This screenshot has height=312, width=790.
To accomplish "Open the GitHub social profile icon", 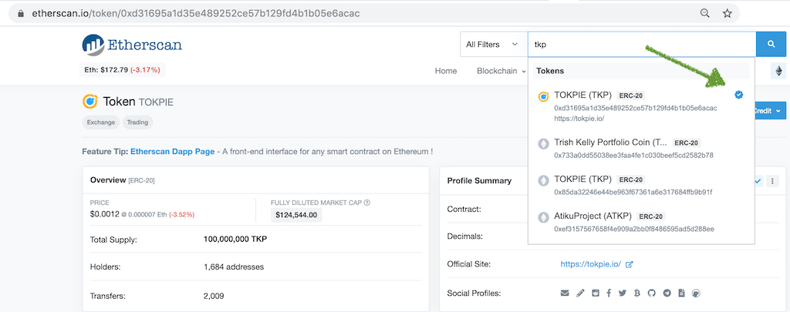I will pyautogui.click(x=651, y=293).
